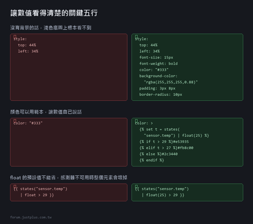253x224 pixels.
Task: Click the red marker icon in the first style block
Action: coord(15,36)
